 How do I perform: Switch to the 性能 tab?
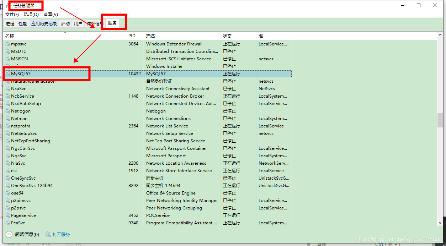23,24
